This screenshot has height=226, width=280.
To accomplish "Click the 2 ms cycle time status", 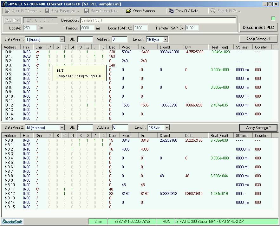I will [x=98, y=222].
